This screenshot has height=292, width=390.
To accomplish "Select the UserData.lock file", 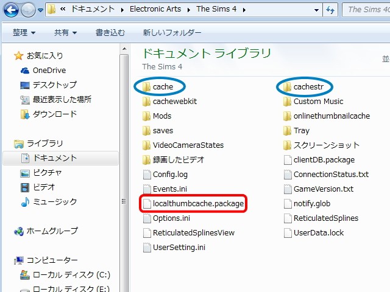I will [314, 233].
